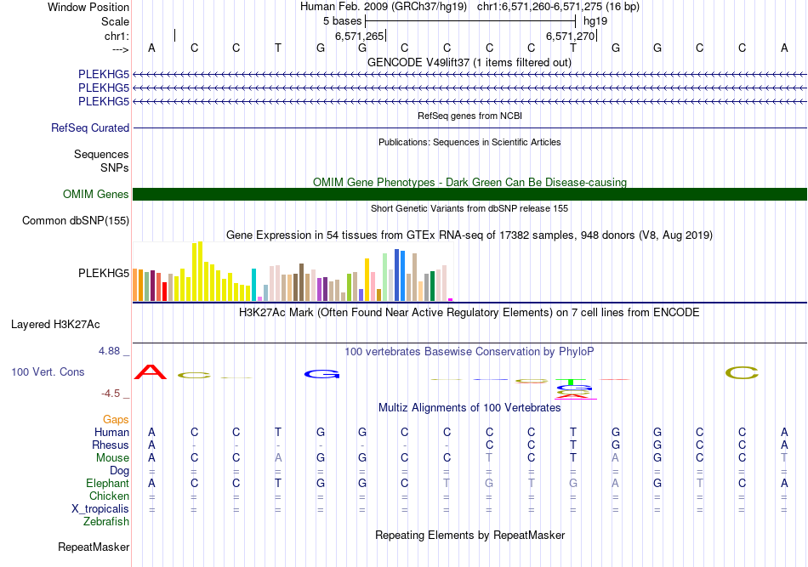Click the Mouse alignment row label
The width and height of the screenshot is (808, 567).
pyautogui.click(x=112, y=458)
